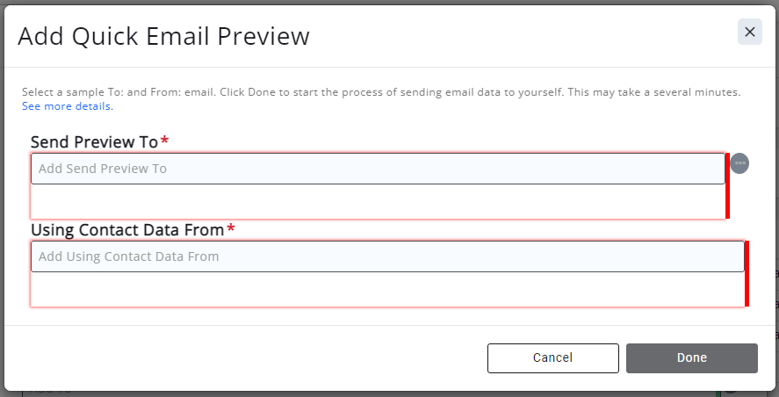
Task: Open the See more details link
Action: (x=68, y=106)
